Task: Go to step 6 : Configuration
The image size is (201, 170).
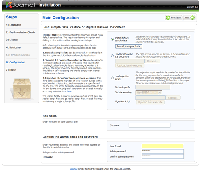Action: (x=16, y=62)
